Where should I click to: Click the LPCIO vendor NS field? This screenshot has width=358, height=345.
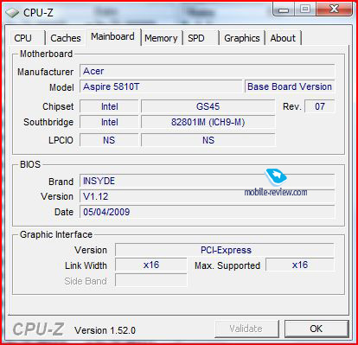point(109,140)
